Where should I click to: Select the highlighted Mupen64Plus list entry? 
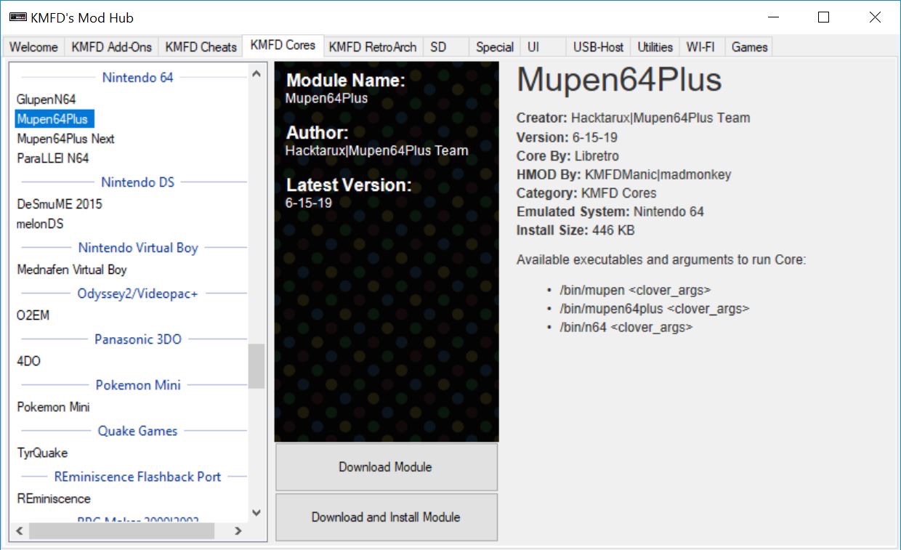click(x=55, y=119)
